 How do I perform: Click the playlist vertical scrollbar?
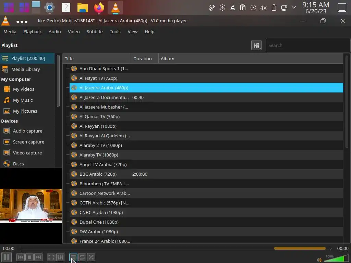click(347, 102)
